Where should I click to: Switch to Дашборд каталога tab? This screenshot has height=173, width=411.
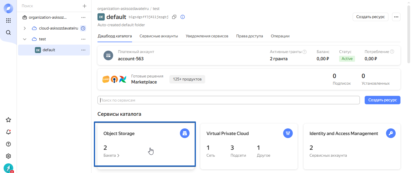point(115,36)
